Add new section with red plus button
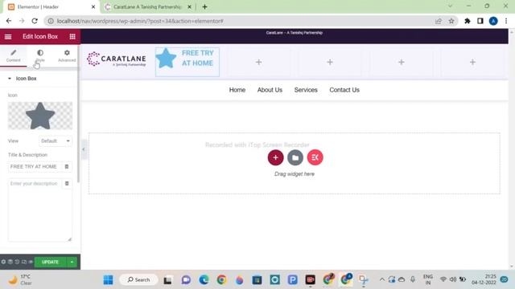The height and width of the screenshot is (289, 515). tap(275, 157)
